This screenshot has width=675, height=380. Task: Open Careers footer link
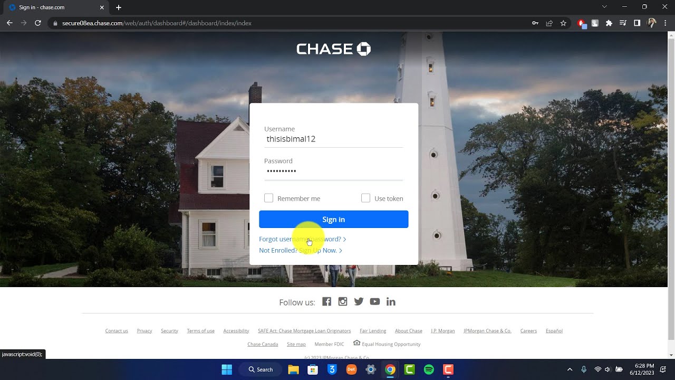tap(528, 331)
